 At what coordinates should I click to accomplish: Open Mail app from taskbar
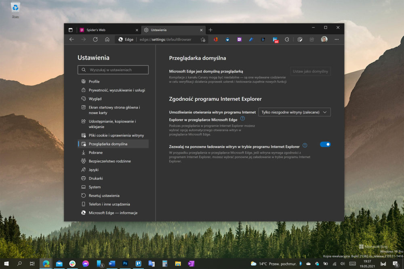click(59, 264)
